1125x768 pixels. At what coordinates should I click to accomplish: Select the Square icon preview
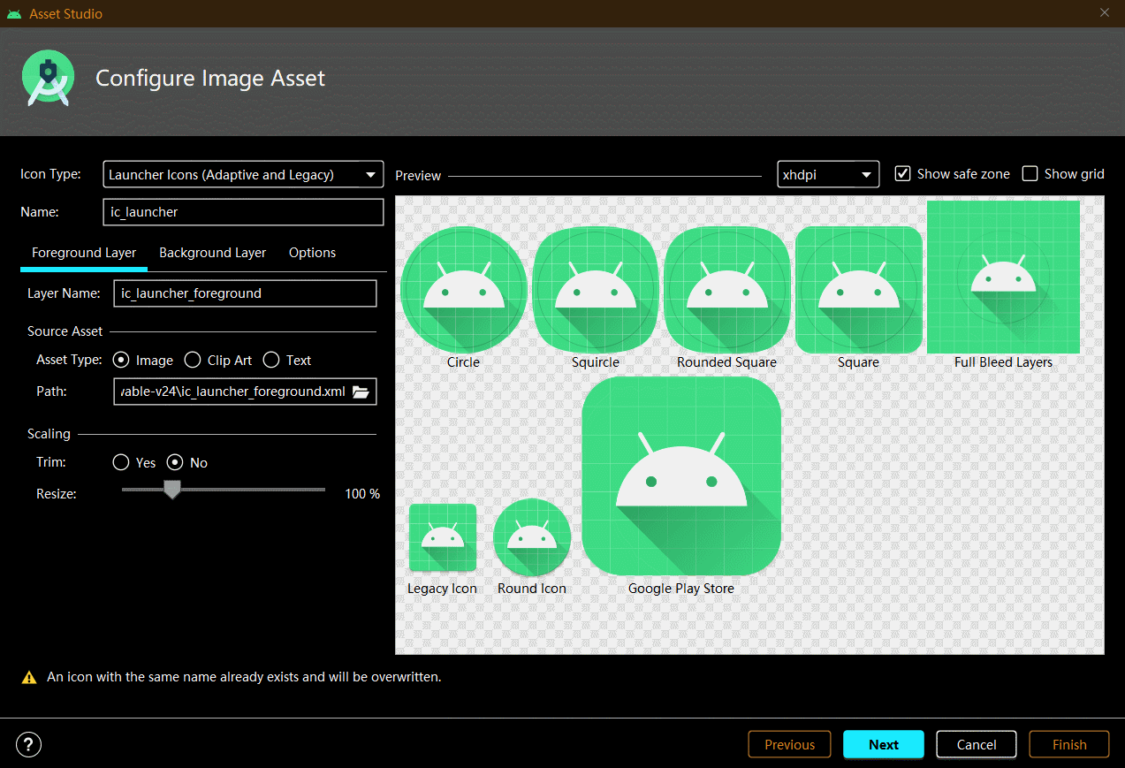click(858, 290)
